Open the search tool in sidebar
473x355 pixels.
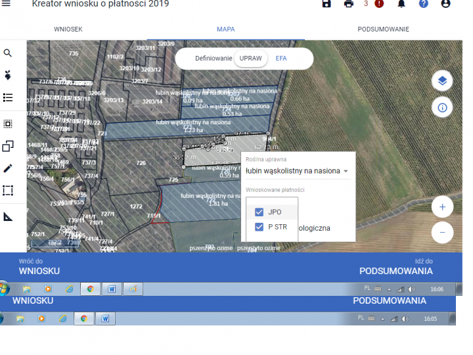[8, 53]
